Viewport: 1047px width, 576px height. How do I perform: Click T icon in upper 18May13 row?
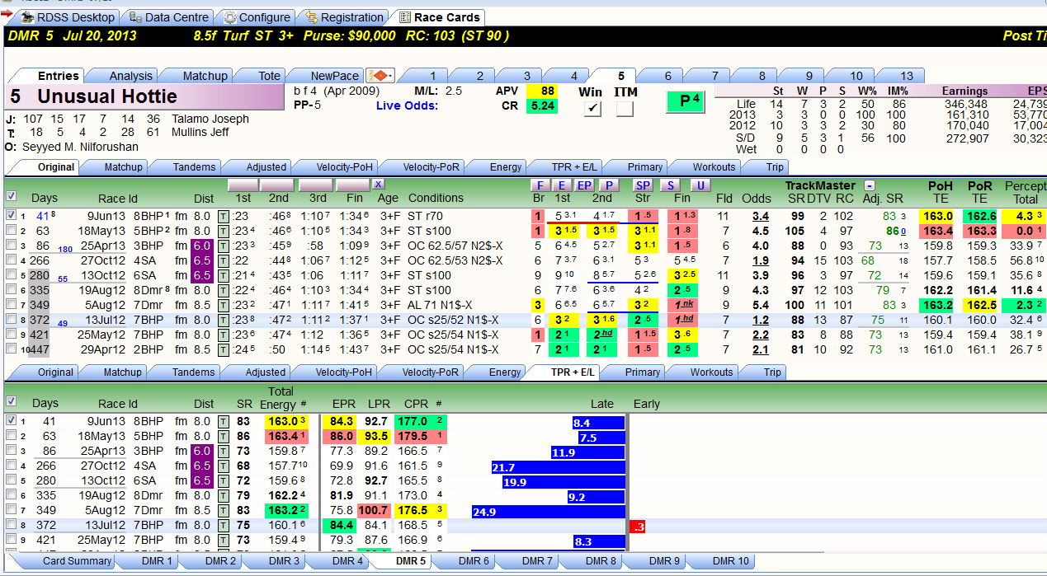pos(223,231)
